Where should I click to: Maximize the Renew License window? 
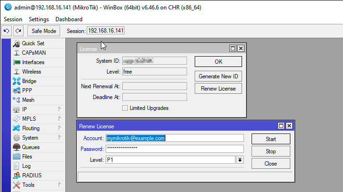coord(281,126)
